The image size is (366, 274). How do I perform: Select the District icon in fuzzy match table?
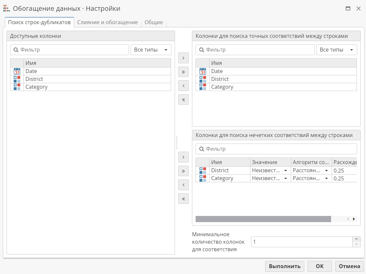click(x=202, y=170)
